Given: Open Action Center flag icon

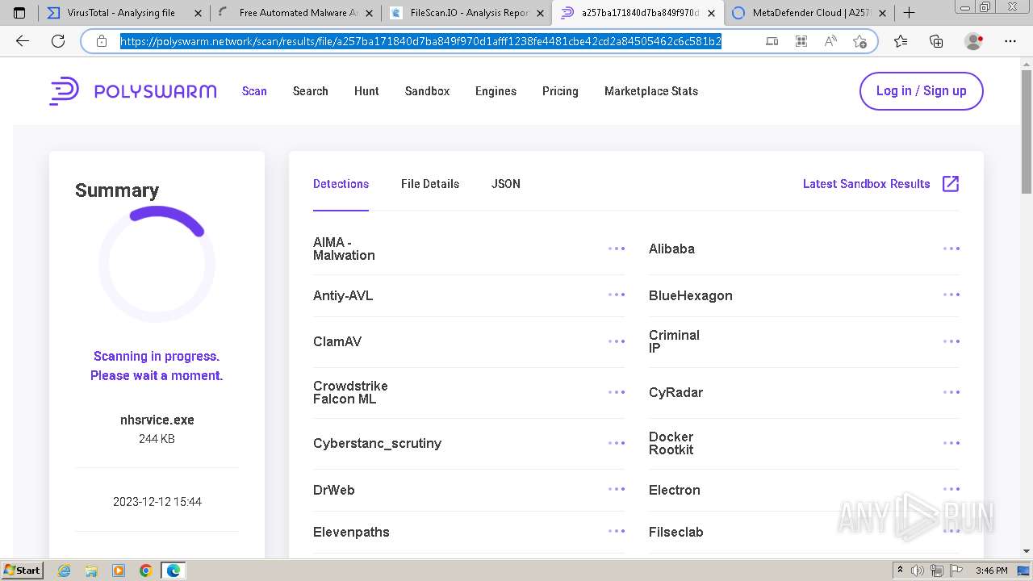Looking at the screenshot, I should (955, 571).
